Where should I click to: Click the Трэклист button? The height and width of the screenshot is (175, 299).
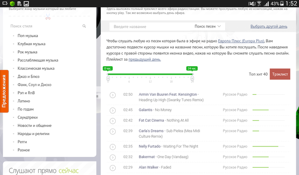[280, 74]
